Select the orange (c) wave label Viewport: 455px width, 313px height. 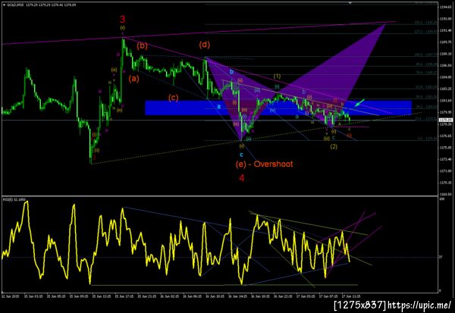click(173, 98)
